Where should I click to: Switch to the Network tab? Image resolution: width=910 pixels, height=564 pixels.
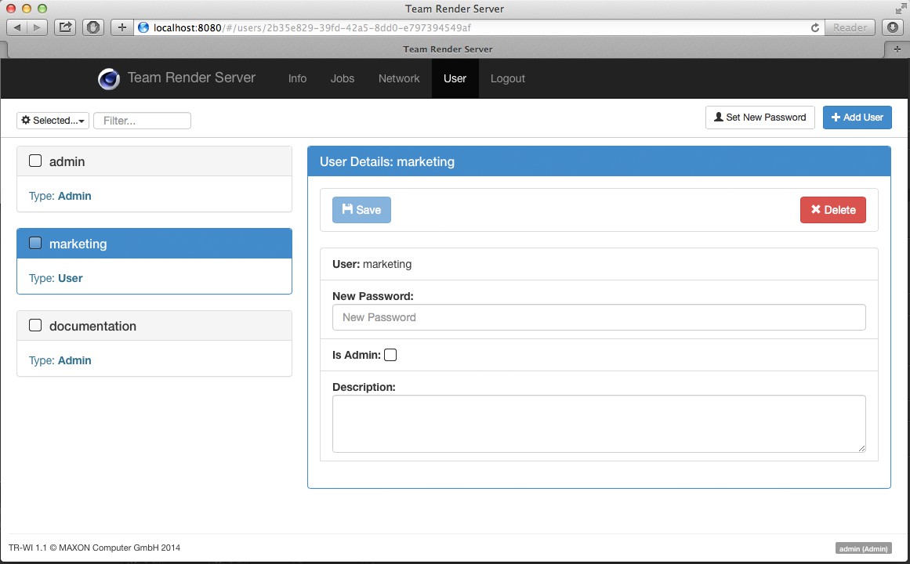[399, 78]
